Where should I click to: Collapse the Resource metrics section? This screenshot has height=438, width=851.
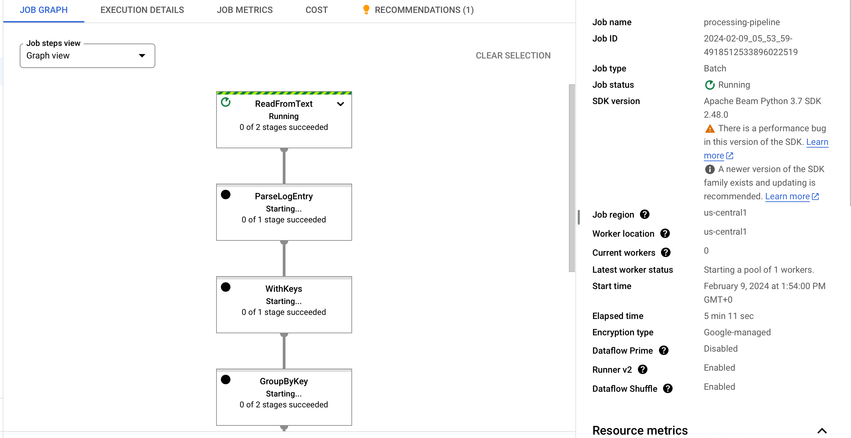click(822, 431)
